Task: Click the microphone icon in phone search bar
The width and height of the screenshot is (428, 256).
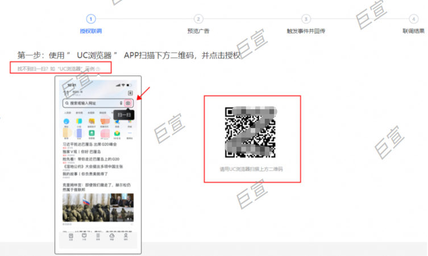Action: (x=121, y=103)
